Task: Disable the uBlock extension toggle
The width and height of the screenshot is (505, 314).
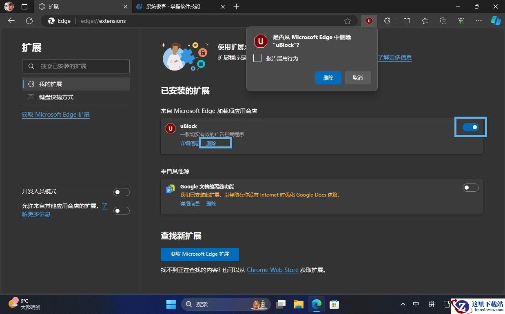Action: click(470, 127)
